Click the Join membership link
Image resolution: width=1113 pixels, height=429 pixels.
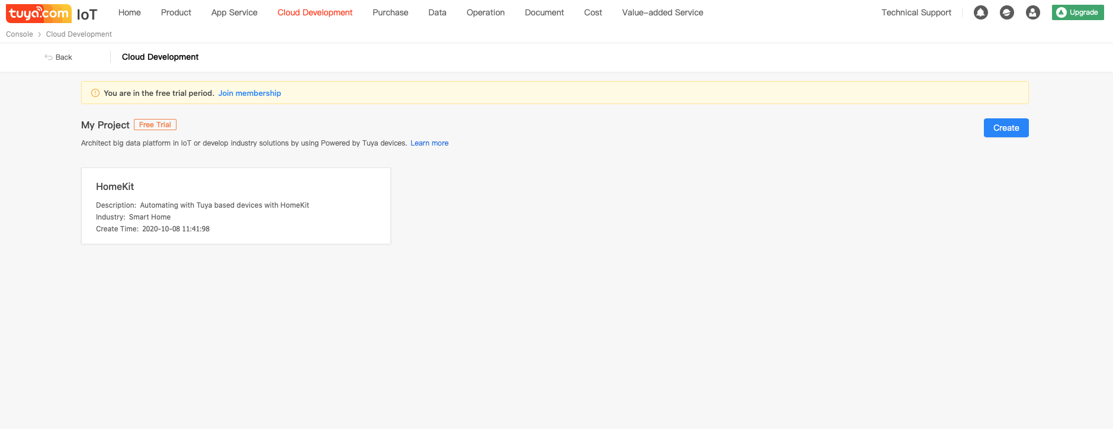(x=249, y=93)
